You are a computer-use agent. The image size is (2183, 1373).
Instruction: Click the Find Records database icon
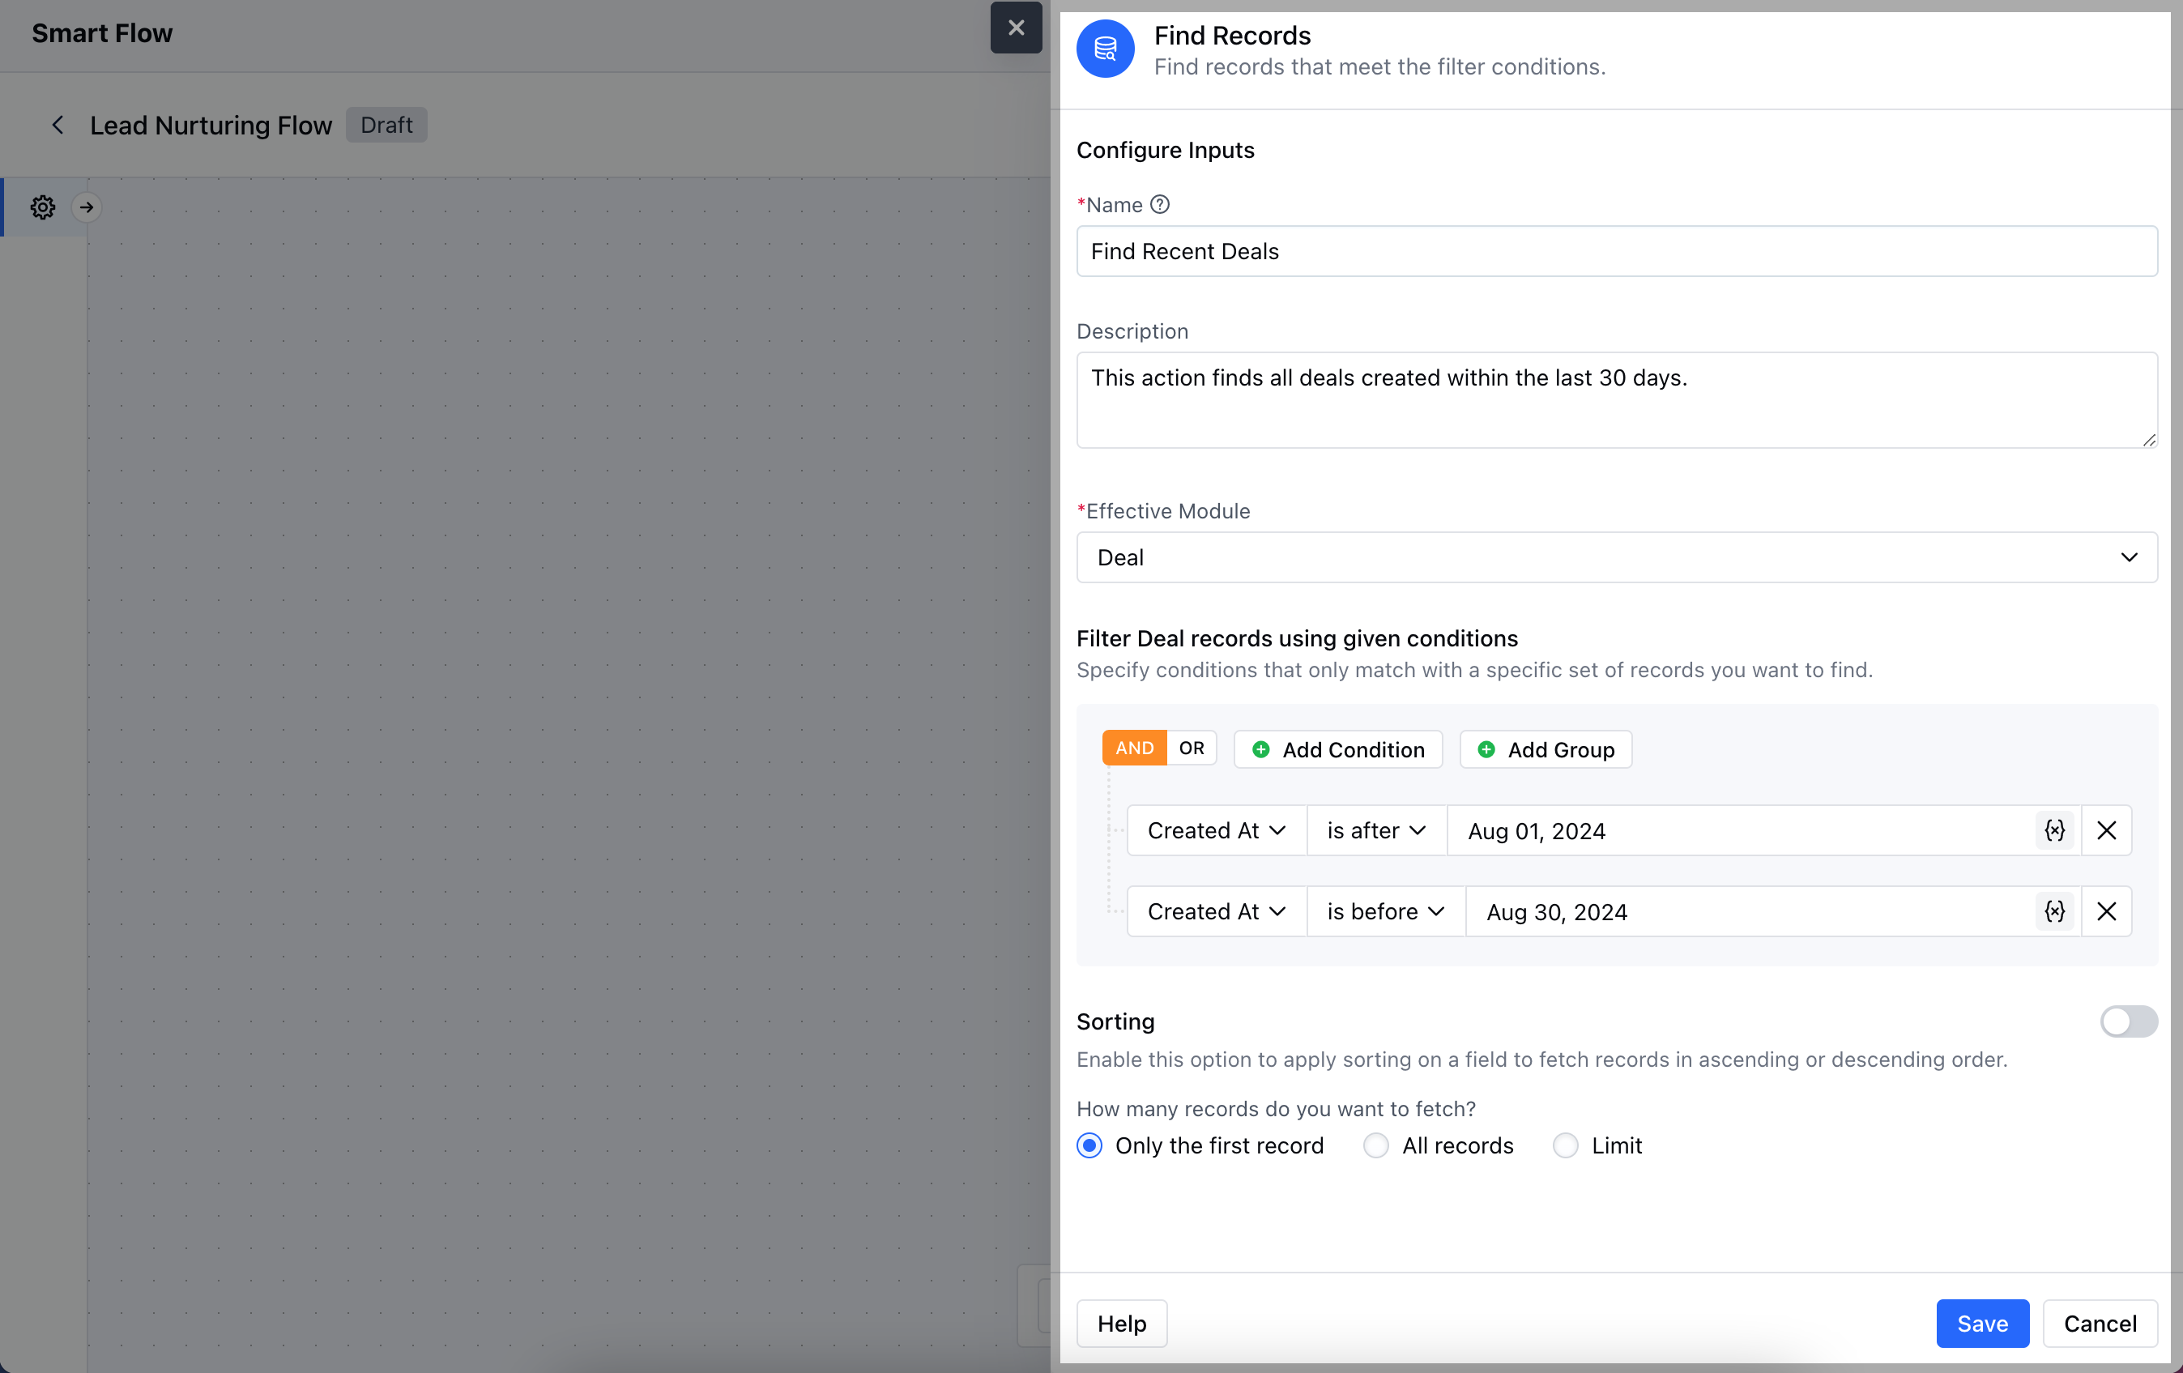coord(1104,49)
